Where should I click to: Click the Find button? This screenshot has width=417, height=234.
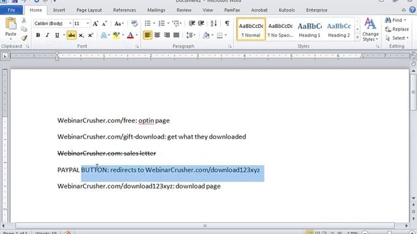[395, 20]
